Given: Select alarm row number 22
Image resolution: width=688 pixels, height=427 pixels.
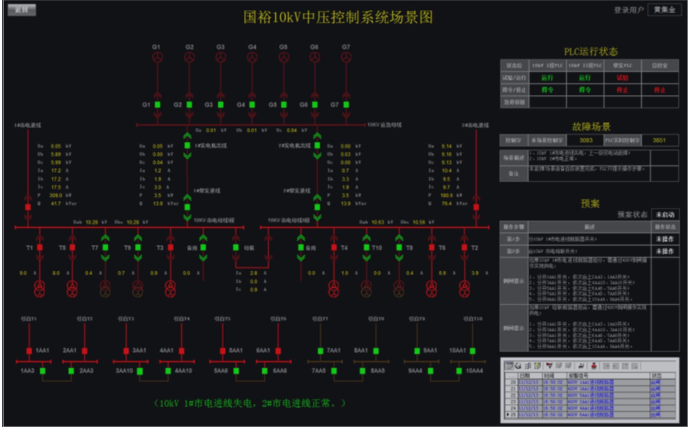Looking at the screenshot, I should [590, 395].
